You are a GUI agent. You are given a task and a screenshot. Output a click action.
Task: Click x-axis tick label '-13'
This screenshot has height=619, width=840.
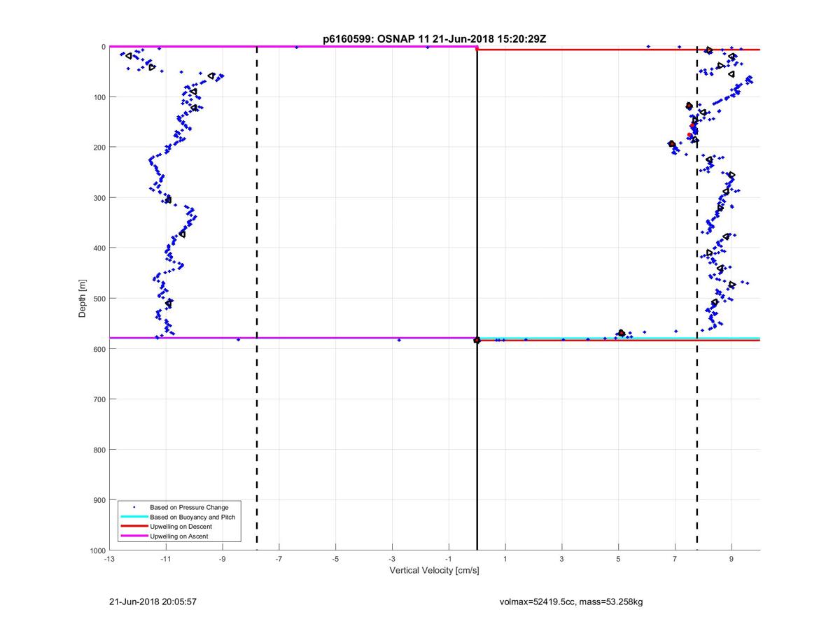[109, 559]
